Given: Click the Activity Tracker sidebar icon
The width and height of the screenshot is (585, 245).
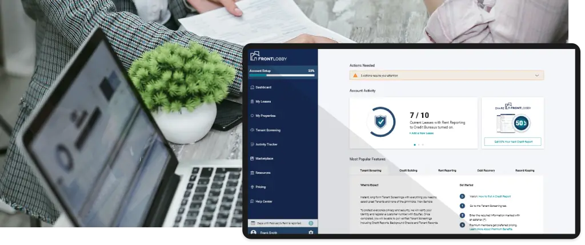Looking at the screenshot, I should point(252,145).
